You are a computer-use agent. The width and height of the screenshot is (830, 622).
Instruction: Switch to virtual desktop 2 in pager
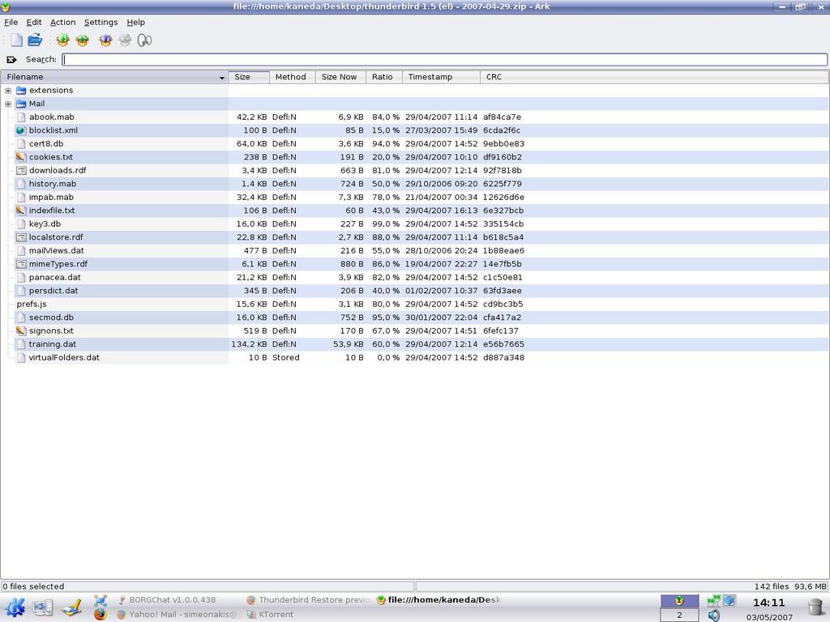coord(679,616)
